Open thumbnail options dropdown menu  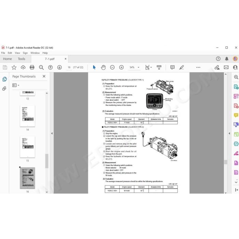click(x=16, y=85)
